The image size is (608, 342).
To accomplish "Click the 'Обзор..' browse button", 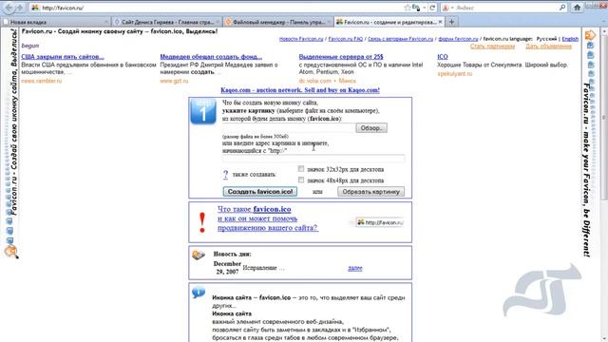I will (371, 128).
